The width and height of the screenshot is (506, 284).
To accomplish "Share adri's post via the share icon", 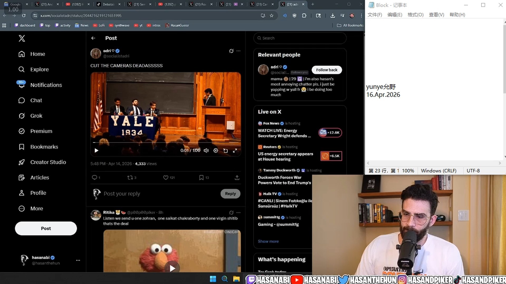I will point(237,177).
